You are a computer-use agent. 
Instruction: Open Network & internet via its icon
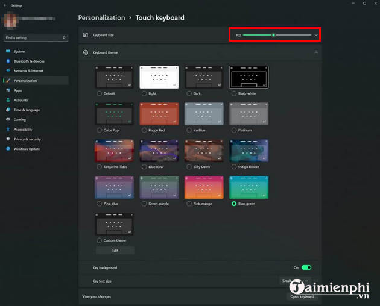8,70
